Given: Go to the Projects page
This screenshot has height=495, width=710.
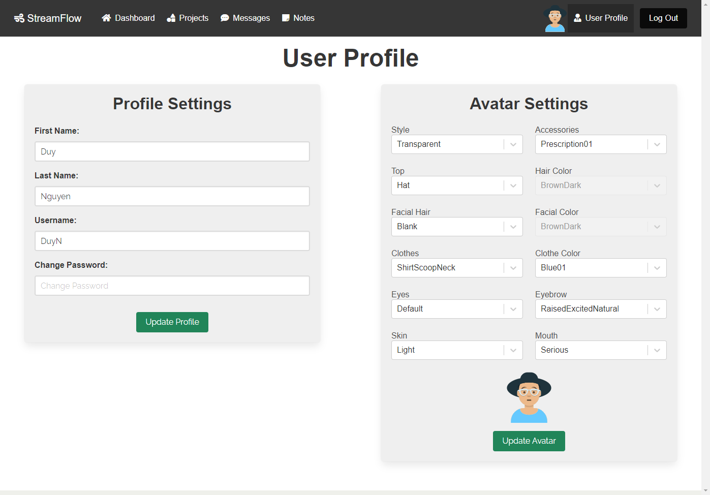Looking at the screenshot, I should point(188,18).
